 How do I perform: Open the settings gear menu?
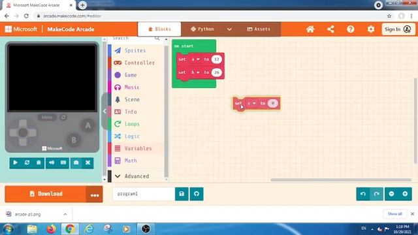(371, 29)
